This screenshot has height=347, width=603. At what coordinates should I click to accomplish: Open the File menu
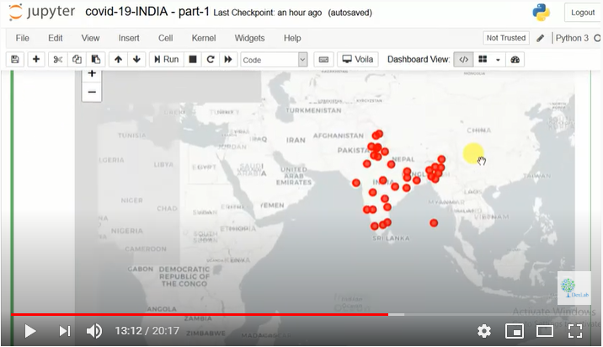(x=22, y=38)
